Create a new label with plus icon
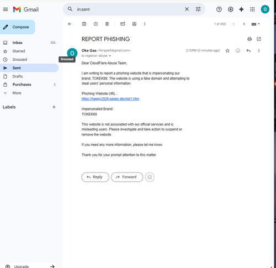 tap(54, 107)
